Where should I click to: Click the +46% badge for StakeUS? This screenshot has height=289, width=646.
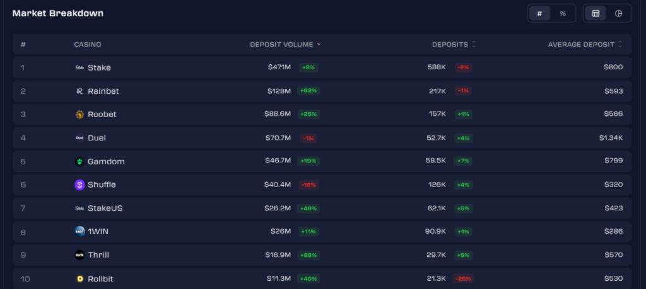[308, 208]
